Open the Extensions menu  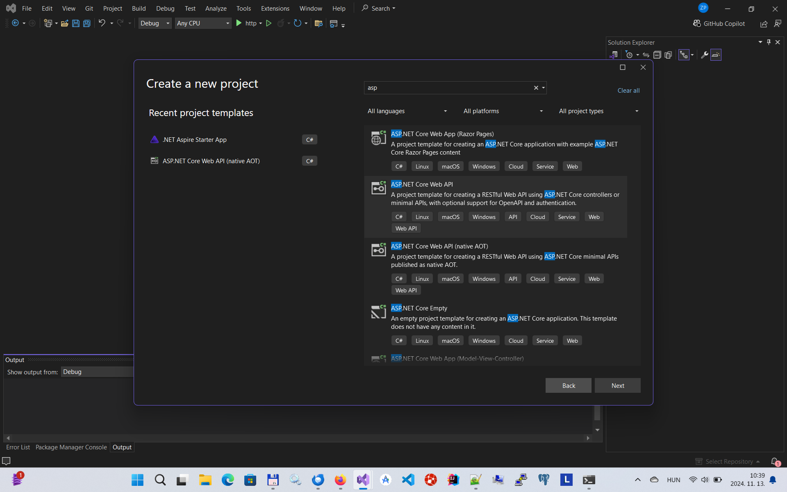coord(275,8)
